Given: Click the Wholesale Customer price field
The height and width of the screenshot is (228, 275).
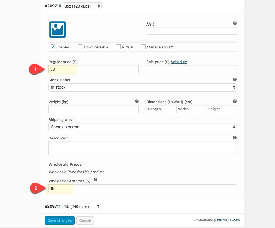Looking at the screenshot, I should (x=142, y=188).
